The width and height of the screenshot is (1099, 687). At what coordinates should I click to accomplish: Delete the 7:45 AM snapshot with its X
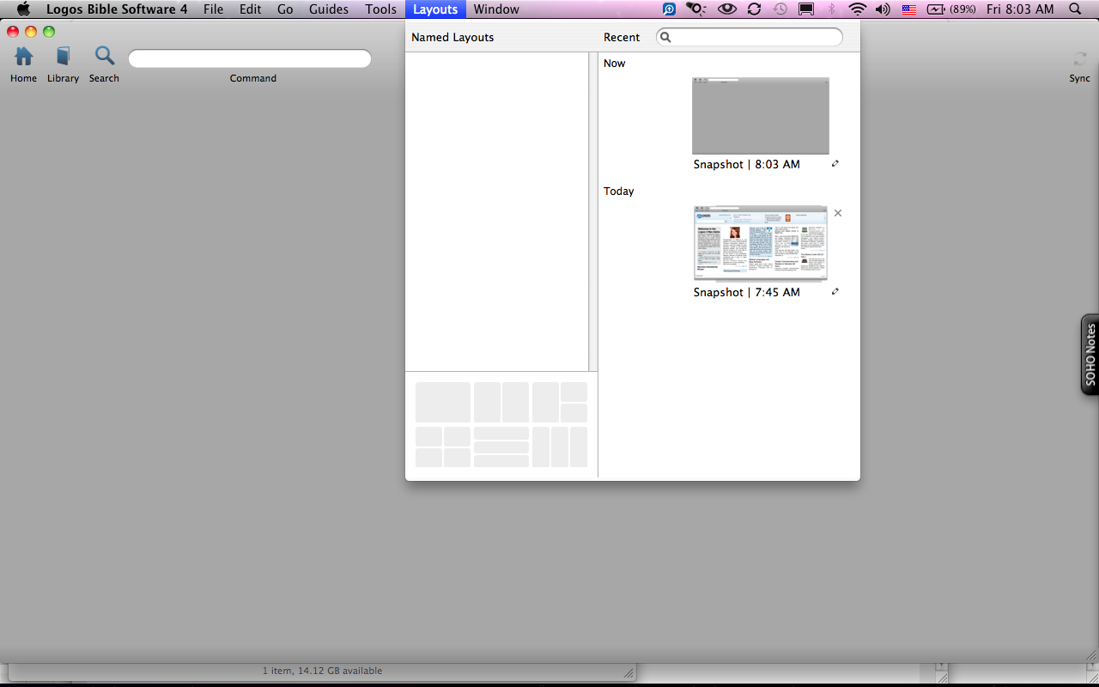tap(838, 213)
